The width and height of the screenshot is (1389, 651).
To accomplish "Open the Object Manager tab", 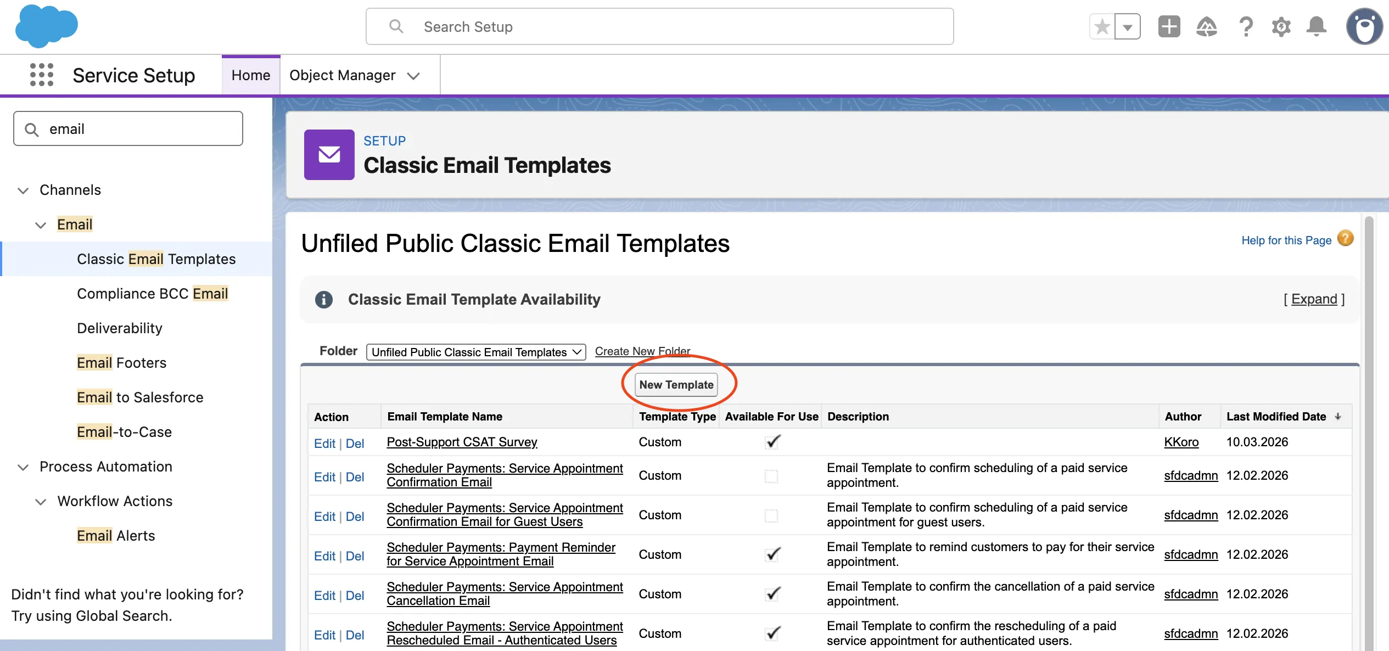I will [343, 75].
